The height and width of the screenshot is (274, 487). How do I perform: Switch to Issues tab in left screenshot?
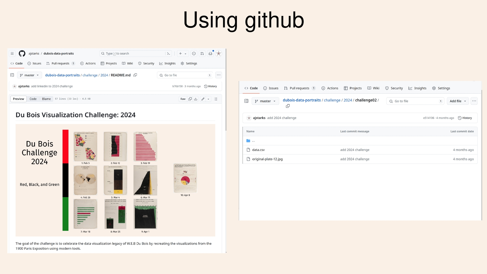[34, 63]
